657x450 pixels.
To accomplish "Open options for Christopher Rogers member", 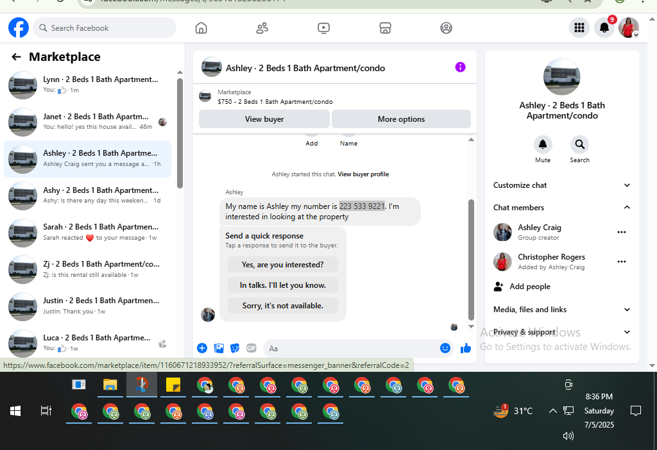I will coord(621,262).
